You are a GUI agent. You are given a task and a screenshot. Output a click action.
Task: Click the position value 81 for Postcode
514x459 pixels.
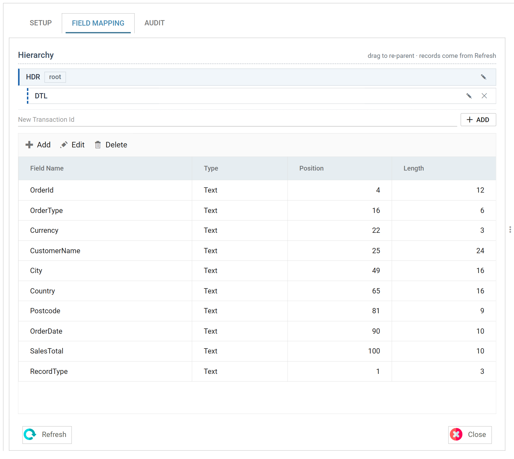[376, 311]
